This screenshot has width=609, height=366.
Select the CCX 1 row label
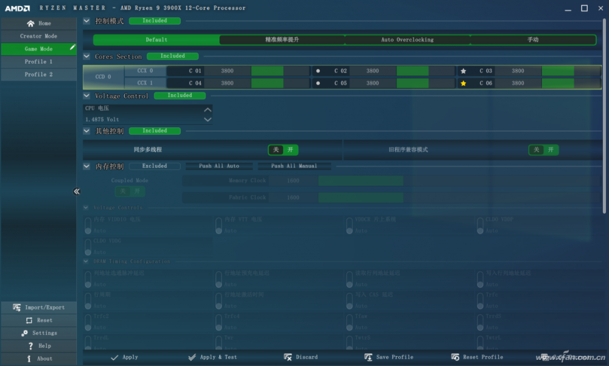click(x=146, y=83)
